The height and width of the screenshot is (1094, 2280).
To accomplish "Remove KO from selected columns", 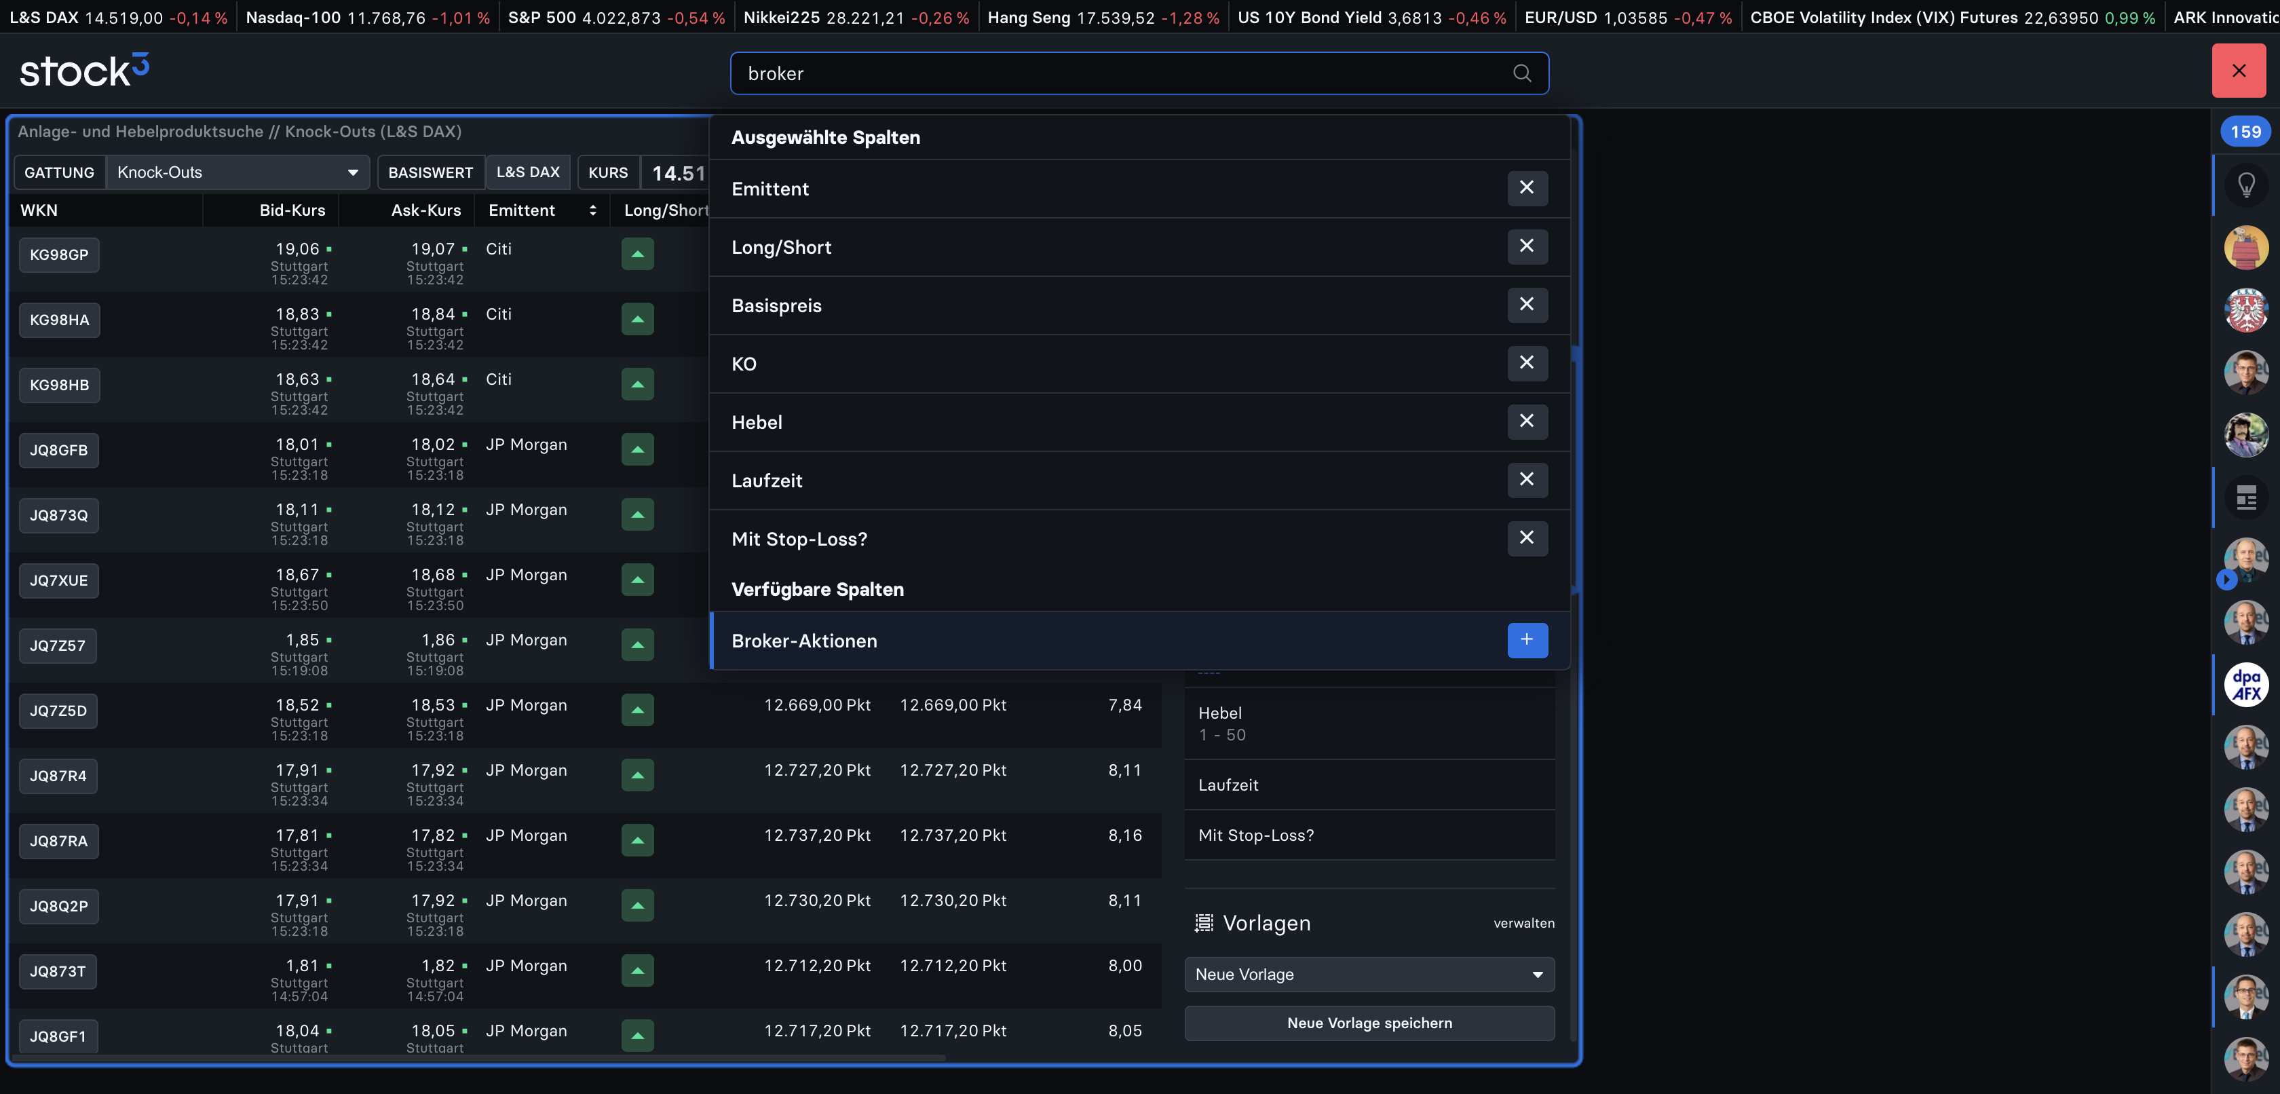I will [1527, 363].
